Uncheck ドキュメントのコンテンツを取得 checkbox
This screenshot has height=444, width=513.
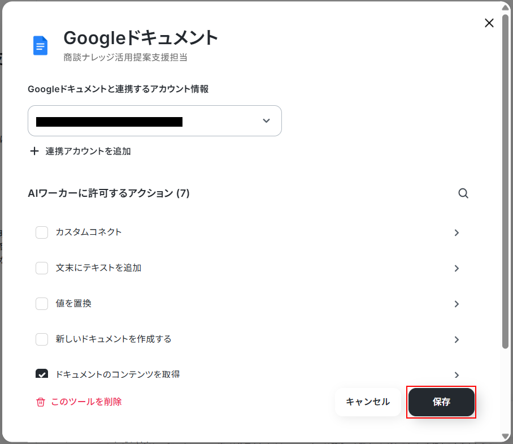click(x=42, y=374)
